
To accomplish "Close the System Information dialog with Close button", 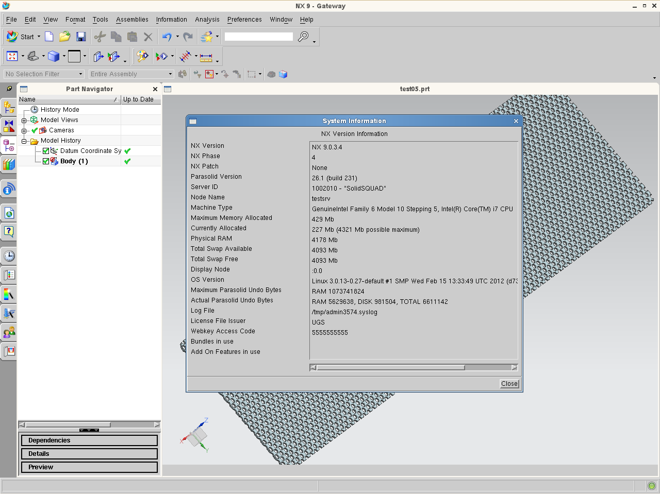I will (509, 384).
